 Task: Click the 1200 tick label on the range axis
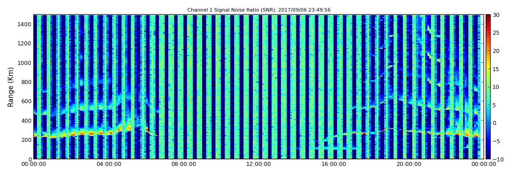[x=25, y=44]
